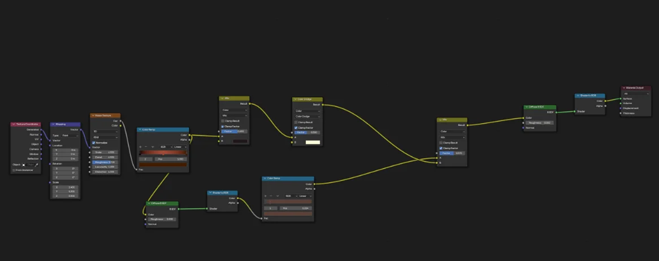
Task: Click the eyedropper in Texture Coordinate Object field
Action: [37, 164]
